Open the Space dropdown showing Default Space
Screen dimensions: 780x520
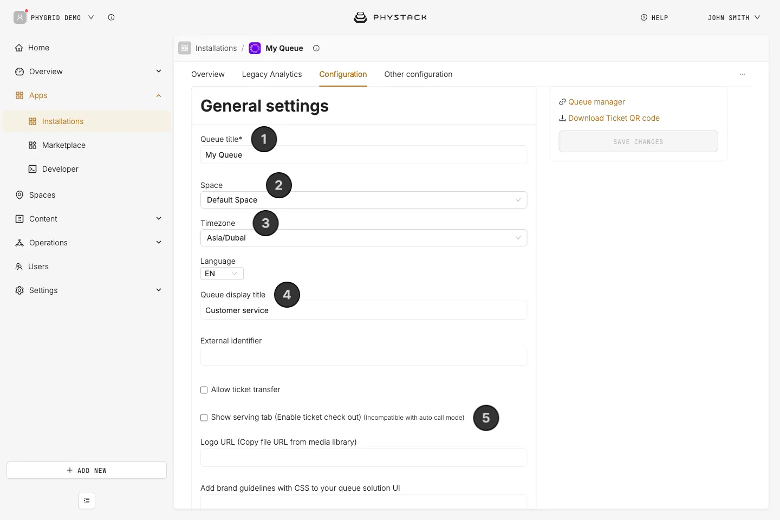[363, 200]
